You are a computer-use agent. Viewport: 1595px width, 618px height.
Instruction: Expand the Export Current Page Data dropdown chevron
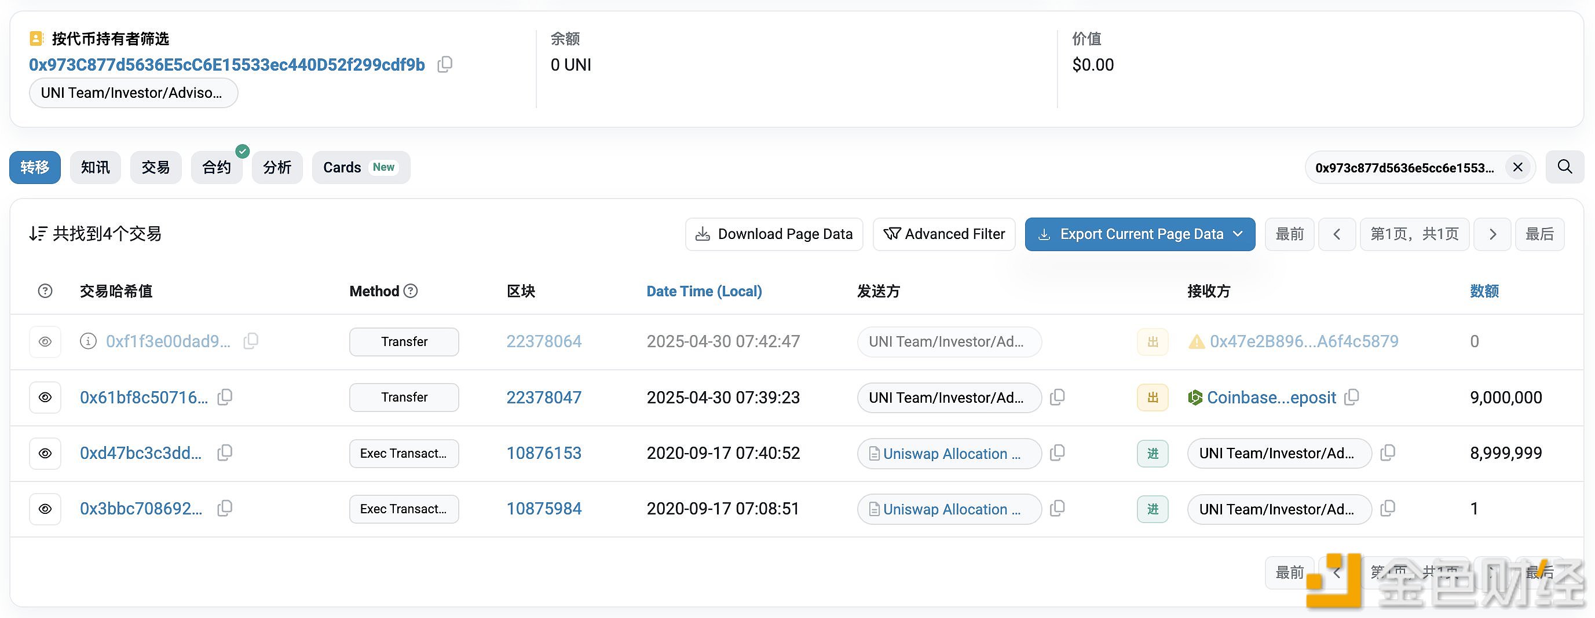[x=1238, y=234]
